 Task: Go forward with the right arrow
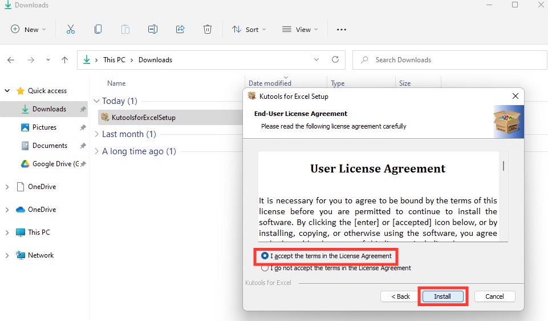tap(31, 60)
